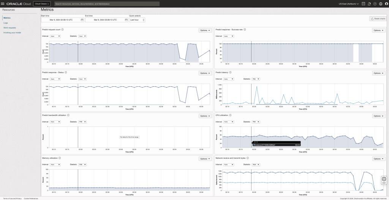Click the Start time calendar icon

pyautogui.click(x=82, y=20)
